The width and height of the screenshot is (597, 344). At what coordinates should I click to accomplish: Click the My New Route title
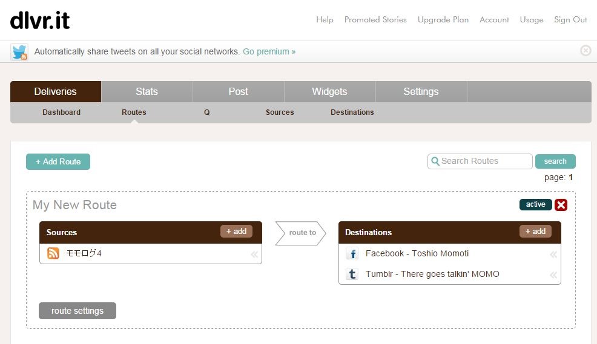(74, 205)
